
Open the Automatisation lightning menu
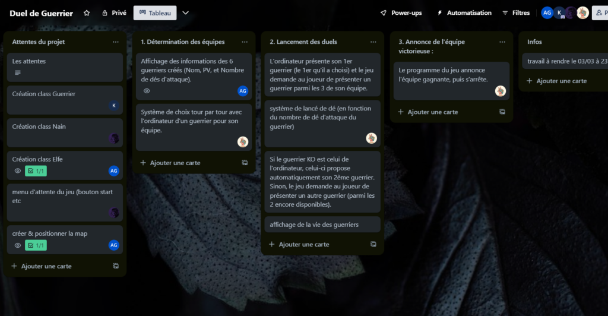(x=440, y=13)
